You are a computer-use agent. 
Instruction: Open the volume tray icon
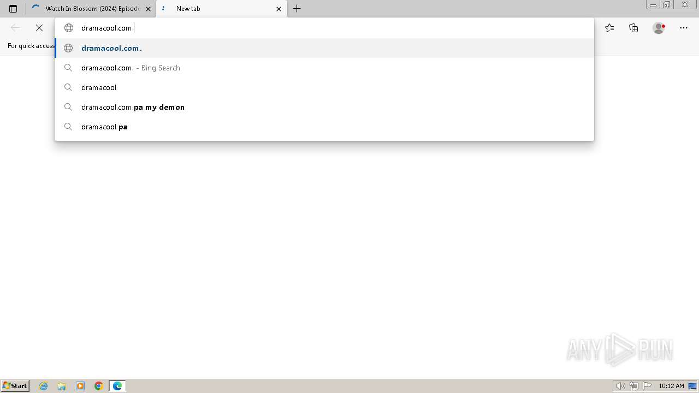(x=620, y=386)
